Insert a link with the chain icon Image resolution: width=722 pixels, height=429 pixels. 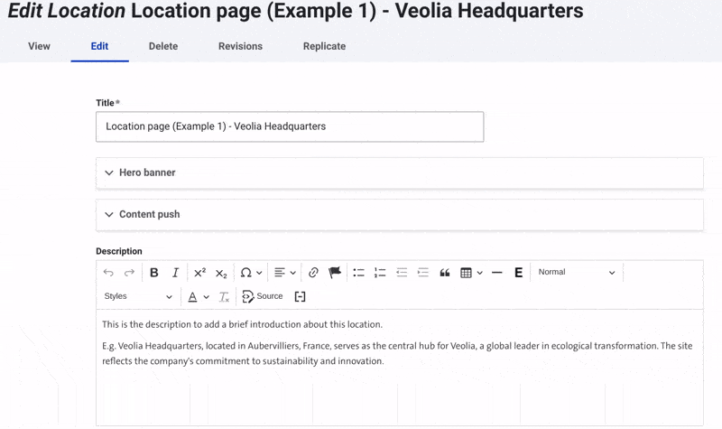point(313,273)
